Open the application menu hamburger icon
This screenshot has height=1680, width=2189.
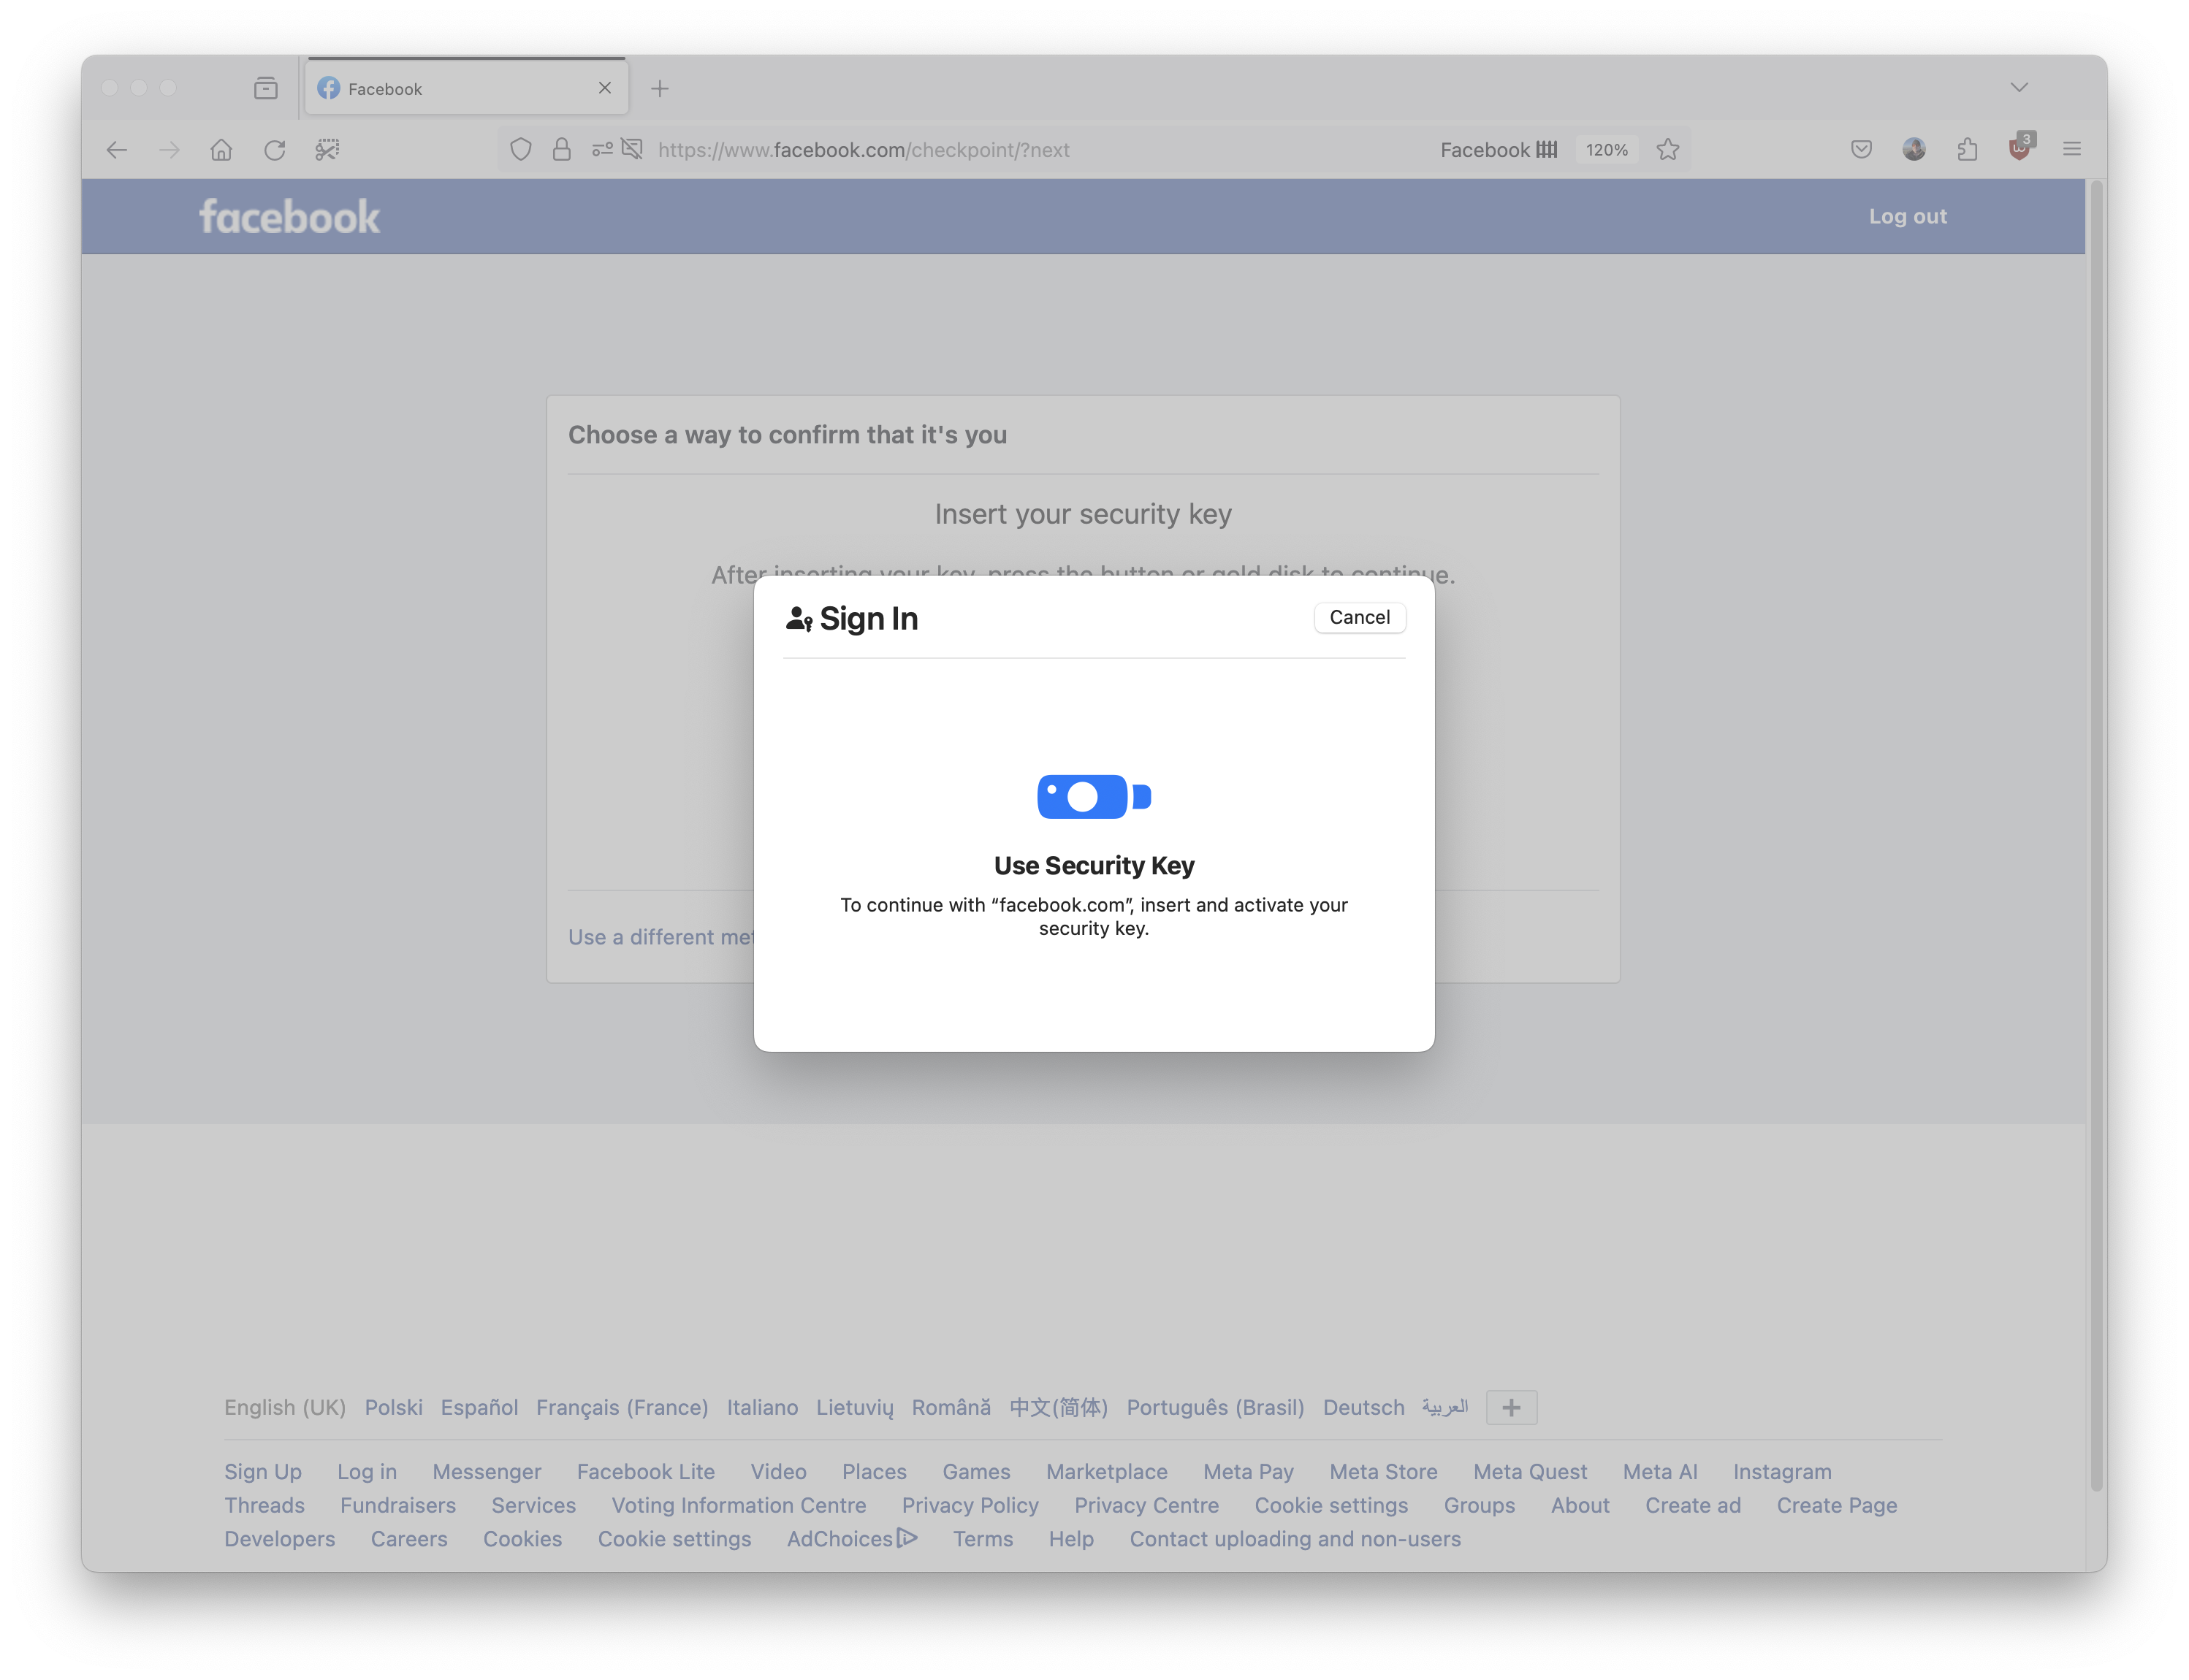[2071, 149]
